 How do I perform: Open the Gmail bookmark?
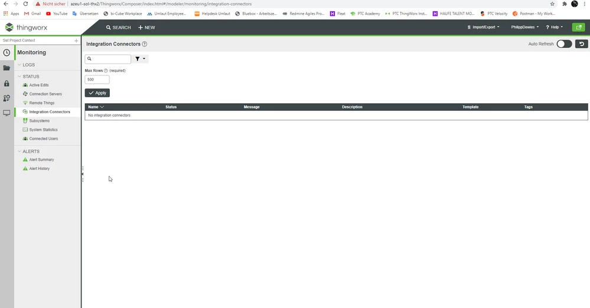[32, 14]
